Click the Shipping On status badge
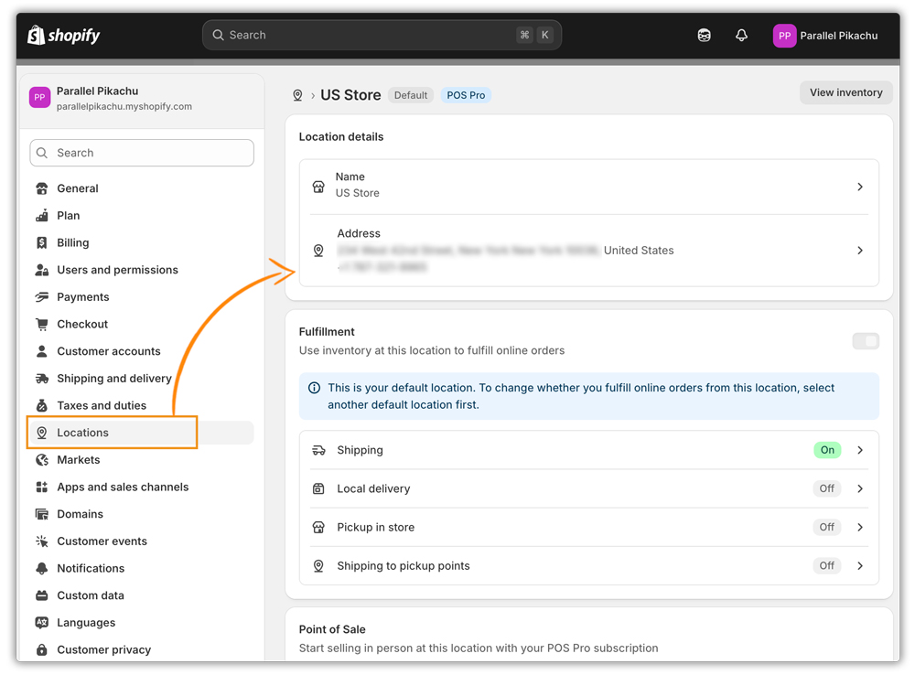The height and width of the screenshot is (675, 915). pos(827,450)
